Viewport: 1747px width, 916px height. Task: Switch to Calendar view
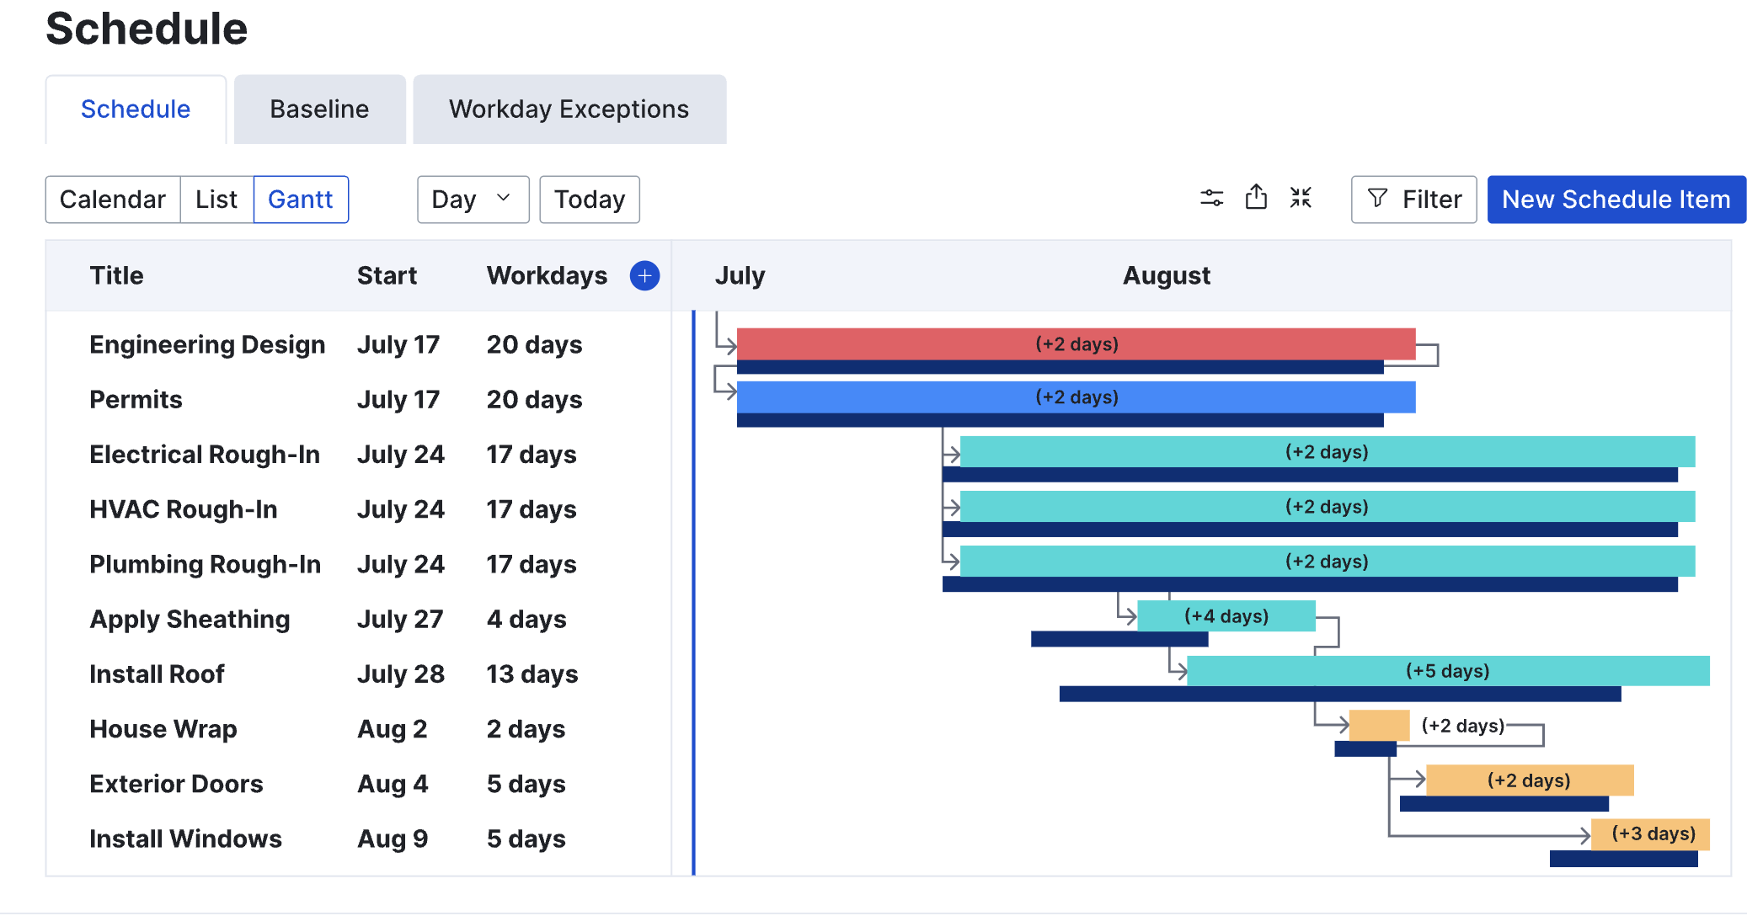point(113,200)
